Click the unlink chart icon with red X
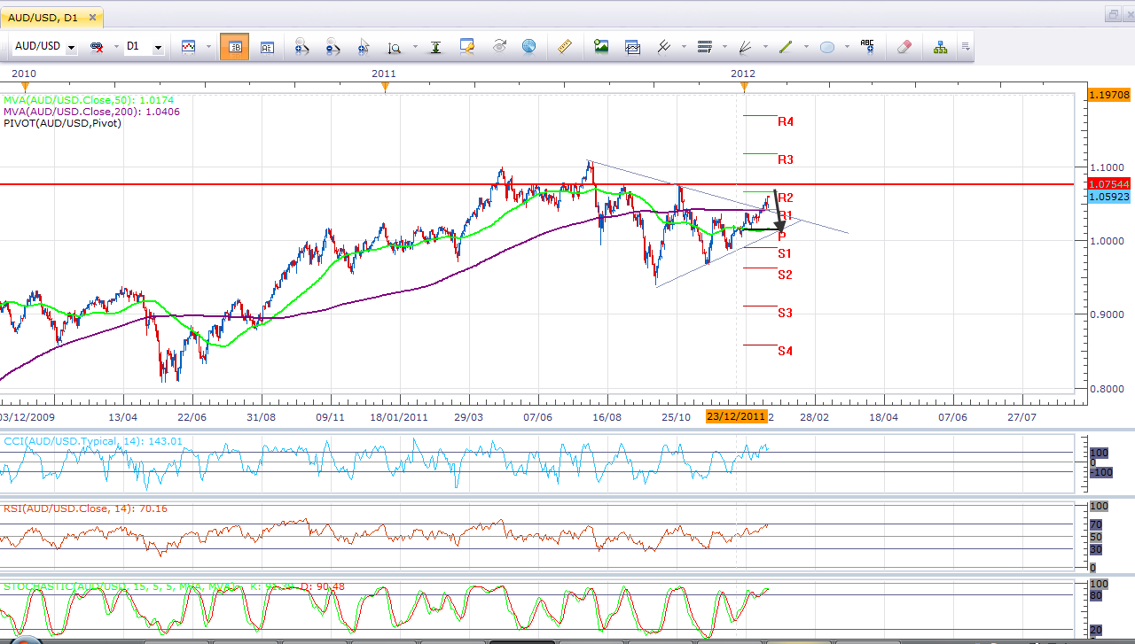This screenshot has width=1135, height=644. tap(97, 47)
